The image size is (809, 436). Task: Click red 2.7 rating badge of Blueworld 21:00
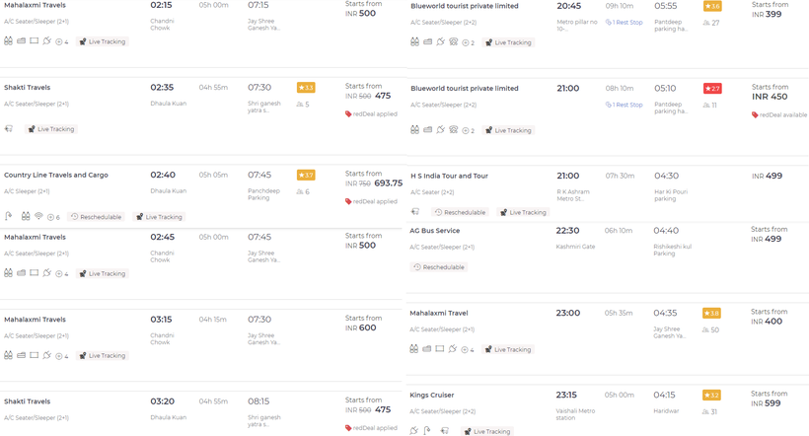click(711, 88)
